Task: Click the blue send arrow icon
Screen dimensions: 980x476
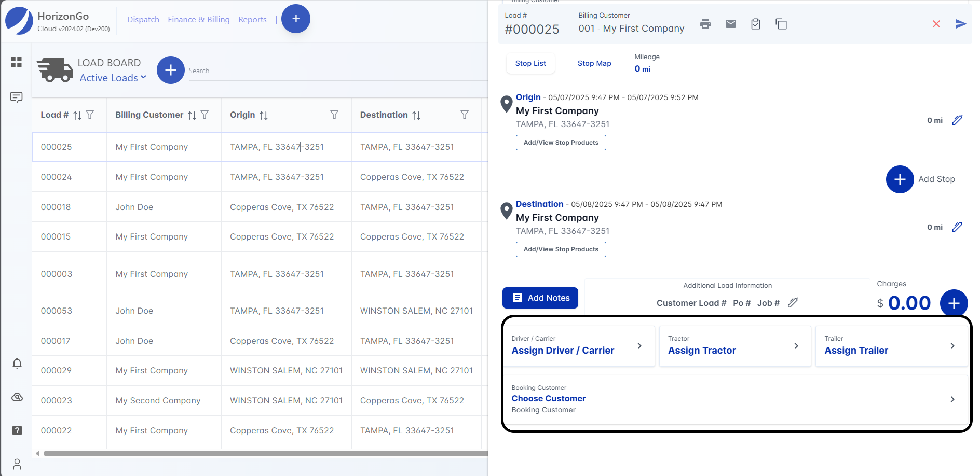Action: point(961,24)
